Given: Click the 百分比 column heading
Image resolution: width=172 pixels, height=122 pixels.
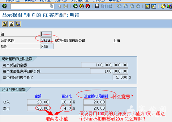Looking at the screenshot, I should (67, 96).
